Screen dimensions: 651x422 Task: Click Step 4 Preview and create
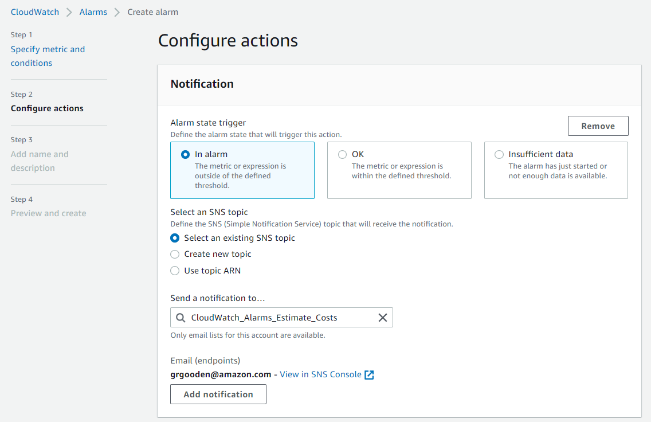coord(48,213)
